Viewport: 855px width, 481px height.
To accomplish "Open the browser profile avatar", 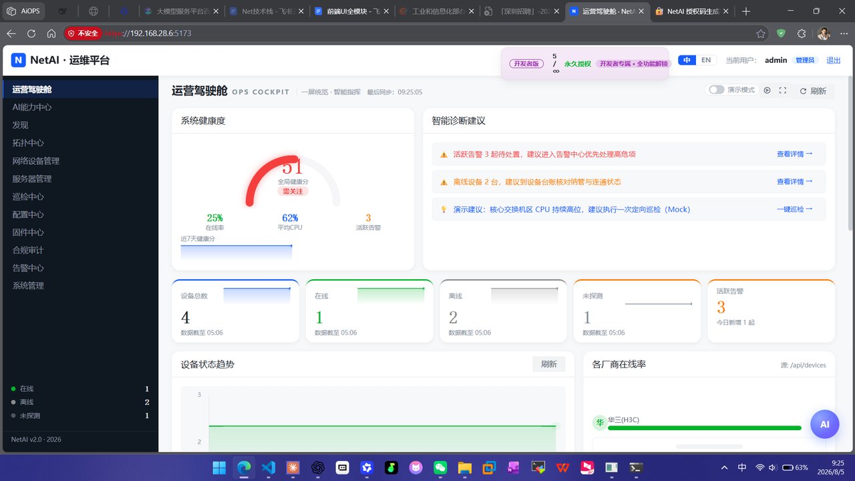I will tap(824, 33).
